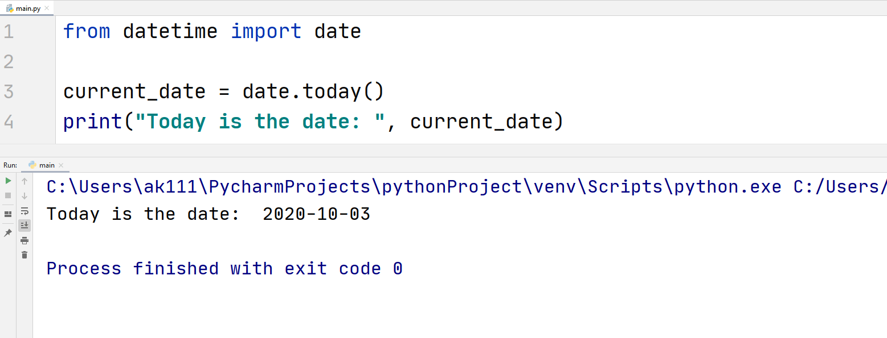Pin the Run tool window tab
The image size is (887, 338).
[x=8, y=232]
